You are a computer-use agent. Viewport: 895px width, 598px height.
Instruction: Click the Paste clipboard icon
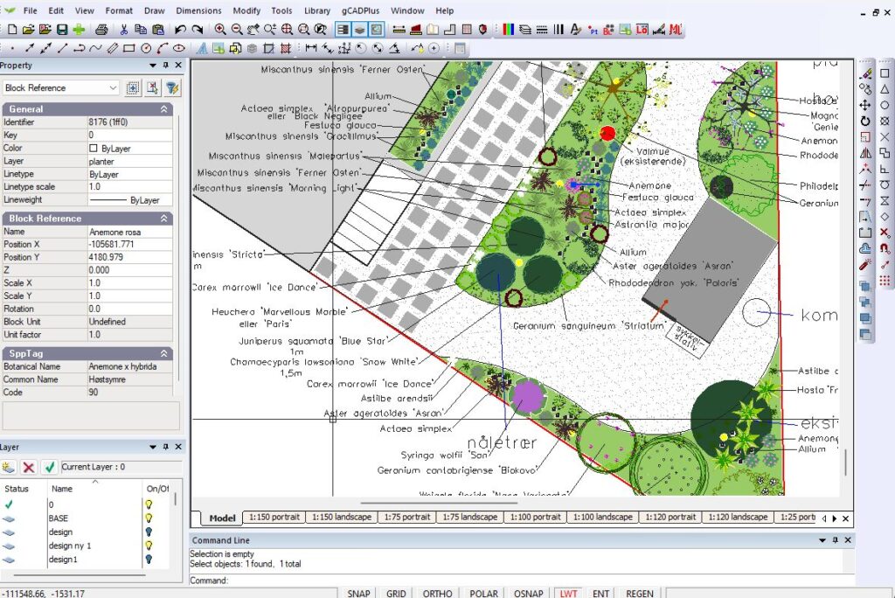click(158, 29)
